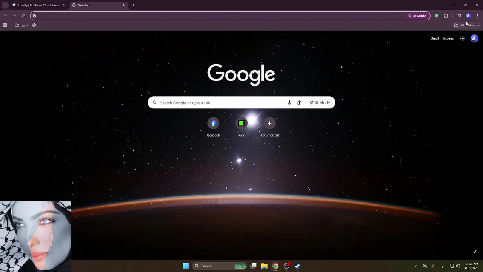Click the browser forward arrow
This screenshot has height=272, width=483.
click(x=14, y=16)
